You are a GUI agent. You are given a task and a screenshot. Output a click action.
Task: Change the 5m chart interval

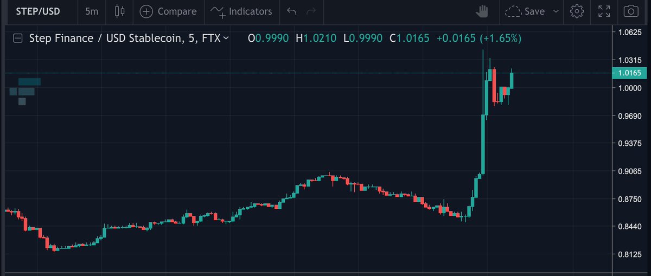91,11
